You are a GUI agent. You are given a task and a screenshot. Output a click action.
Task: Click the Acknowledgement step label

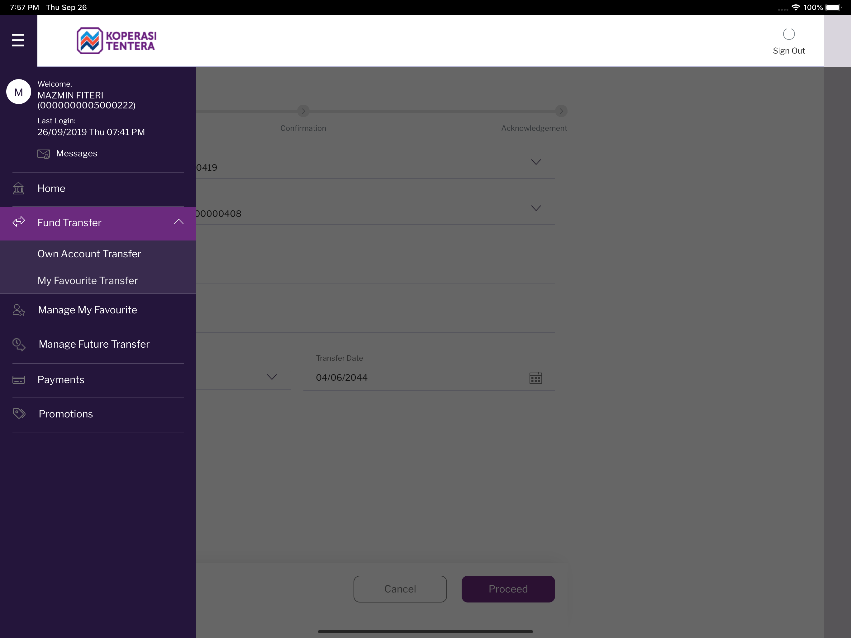click(x=534, y=128)
